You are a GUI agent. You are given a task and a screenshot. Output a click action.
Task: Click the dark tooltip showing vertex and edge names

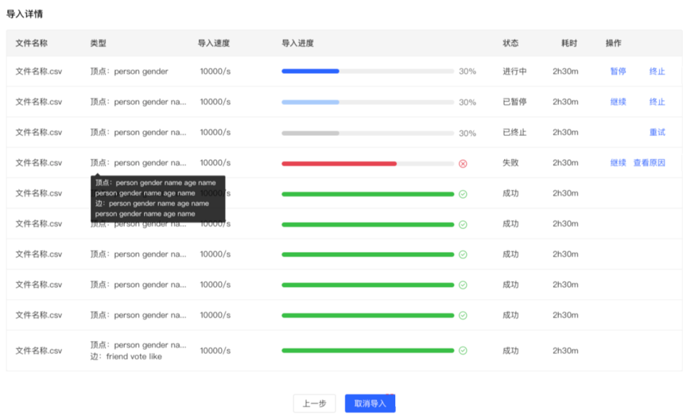pos(157,198)
